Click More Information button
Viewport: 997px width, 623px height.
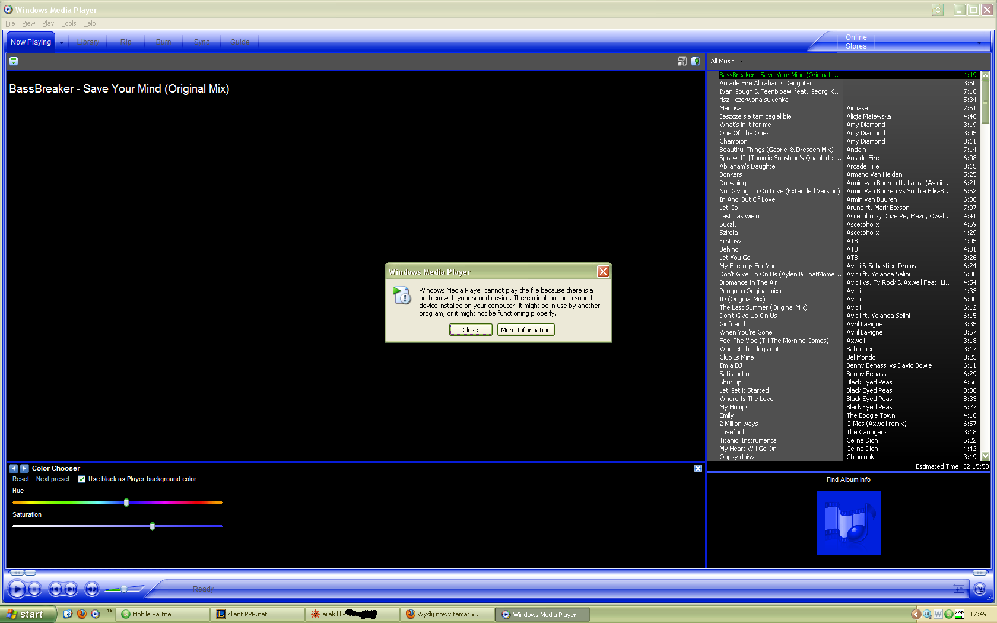[x=526, y=330]
